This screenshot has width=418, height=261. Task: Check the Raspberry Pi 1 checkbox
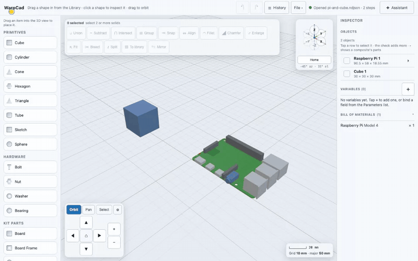(x=346, y=61)
